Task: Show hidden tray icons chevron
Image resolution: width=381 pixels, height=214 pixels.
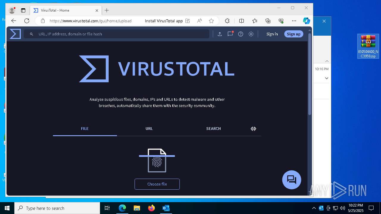Action: click(314, 208)
